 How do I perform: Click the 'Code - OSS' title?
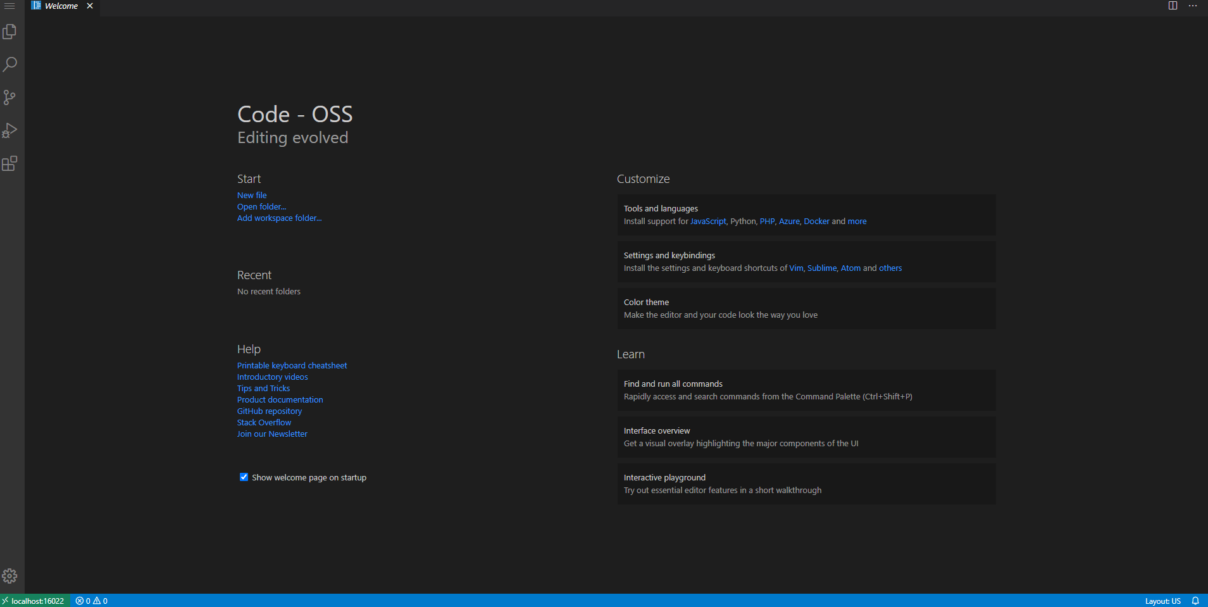pos(295,115)
